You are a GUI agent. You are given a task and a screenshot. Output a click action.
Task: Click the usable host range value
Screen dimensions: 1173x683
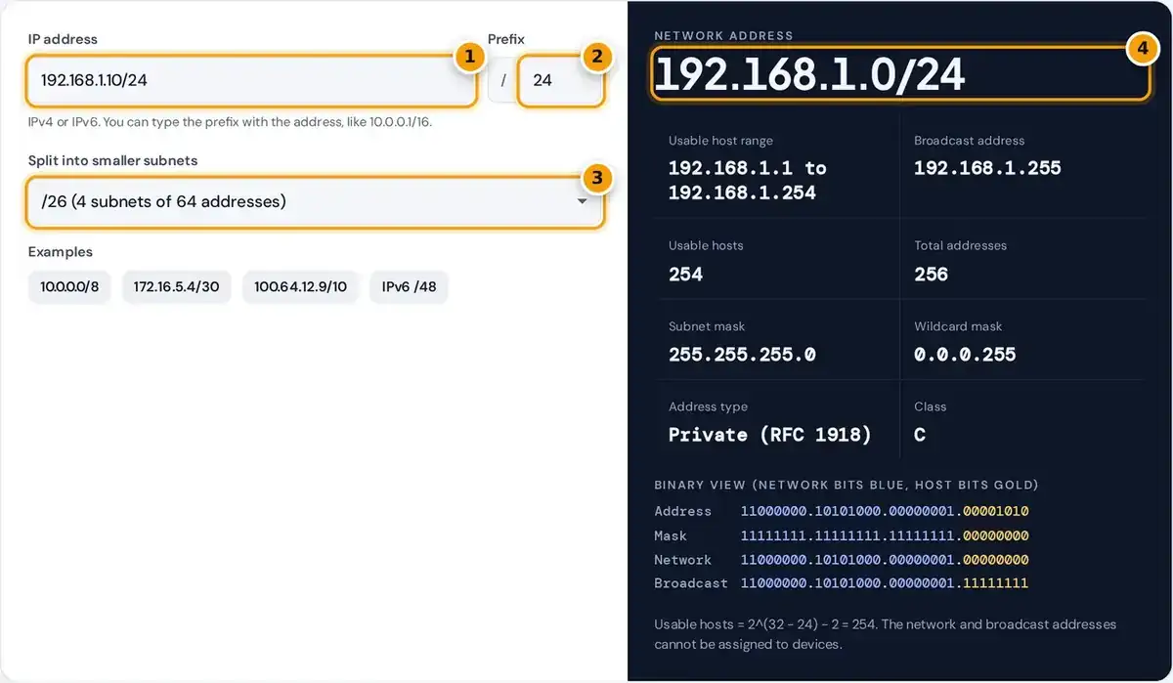coord(748,180)
